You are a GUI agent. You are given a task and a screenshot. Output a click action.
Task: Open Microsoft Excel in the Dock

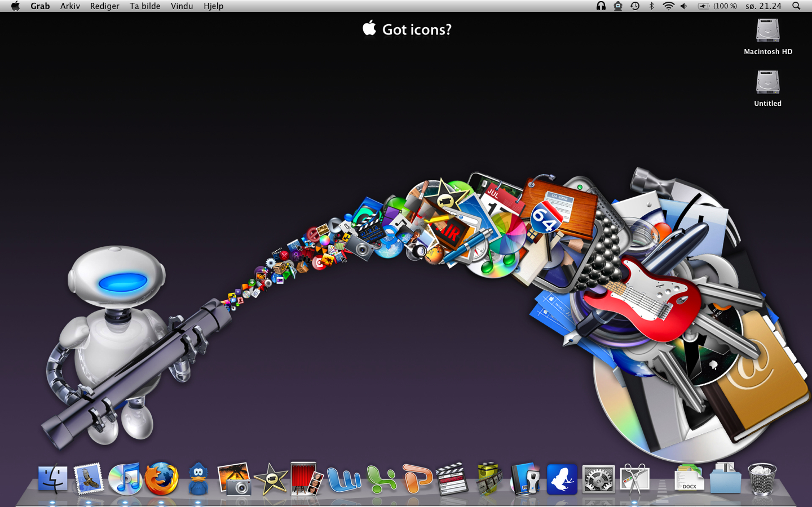click(381, 480)
